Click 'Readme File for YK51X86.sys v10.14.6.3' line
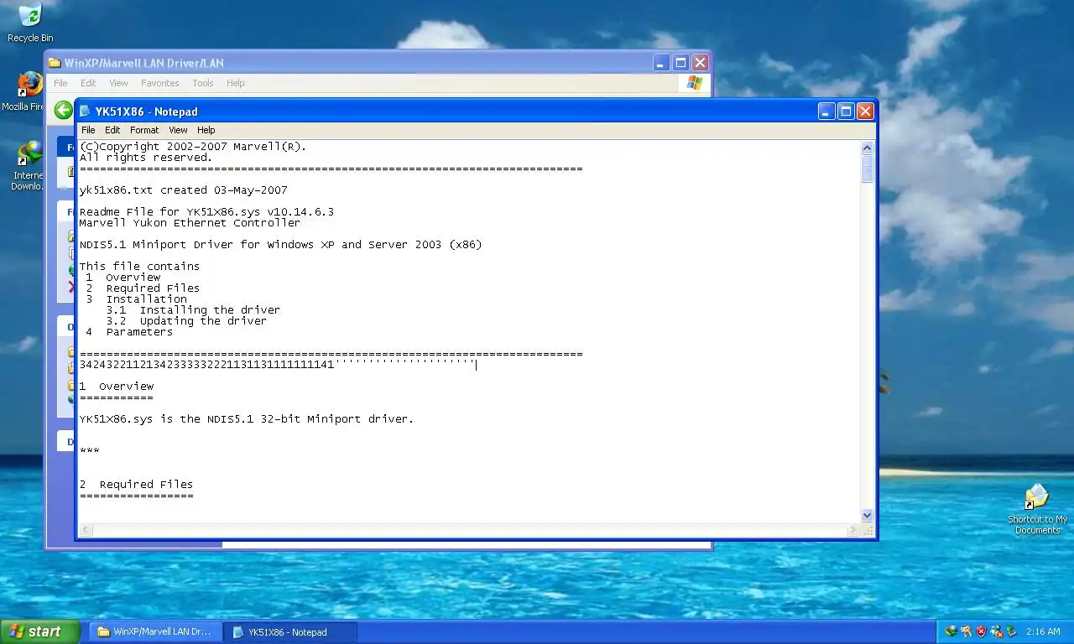Screen dimensions: 1074x644 (206, 212)
